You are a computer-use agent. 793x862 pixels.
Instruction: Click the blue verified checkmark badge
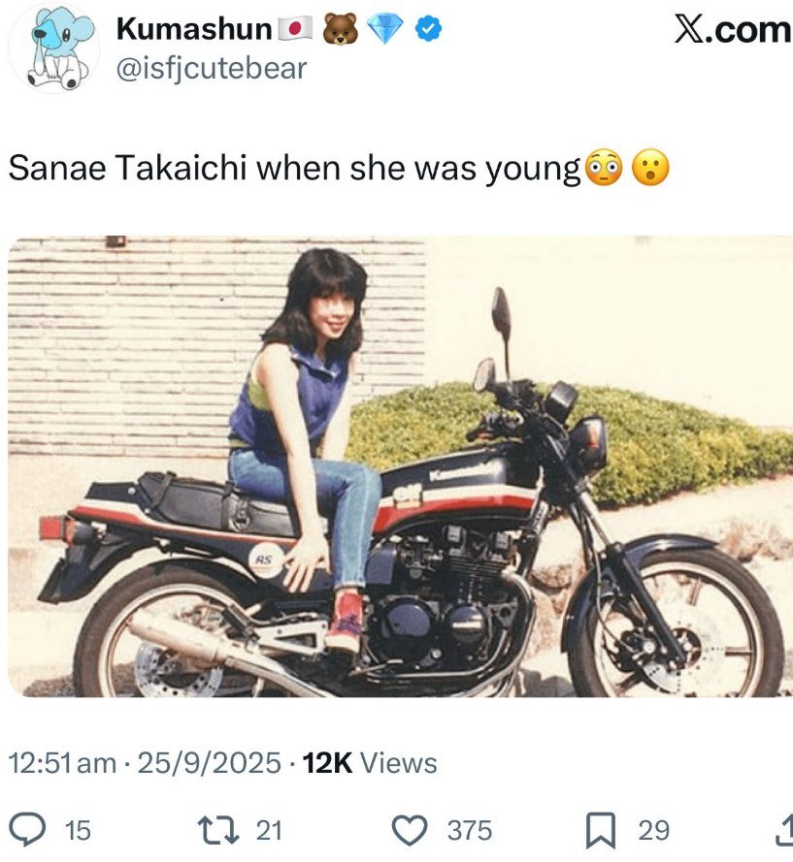click(x=429, y=30)
